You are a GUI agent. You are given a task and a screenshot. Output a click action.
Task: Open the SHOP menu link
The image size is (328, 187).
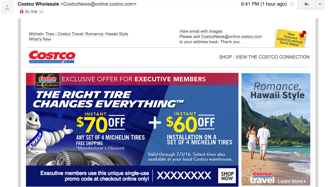click(225, 57)
